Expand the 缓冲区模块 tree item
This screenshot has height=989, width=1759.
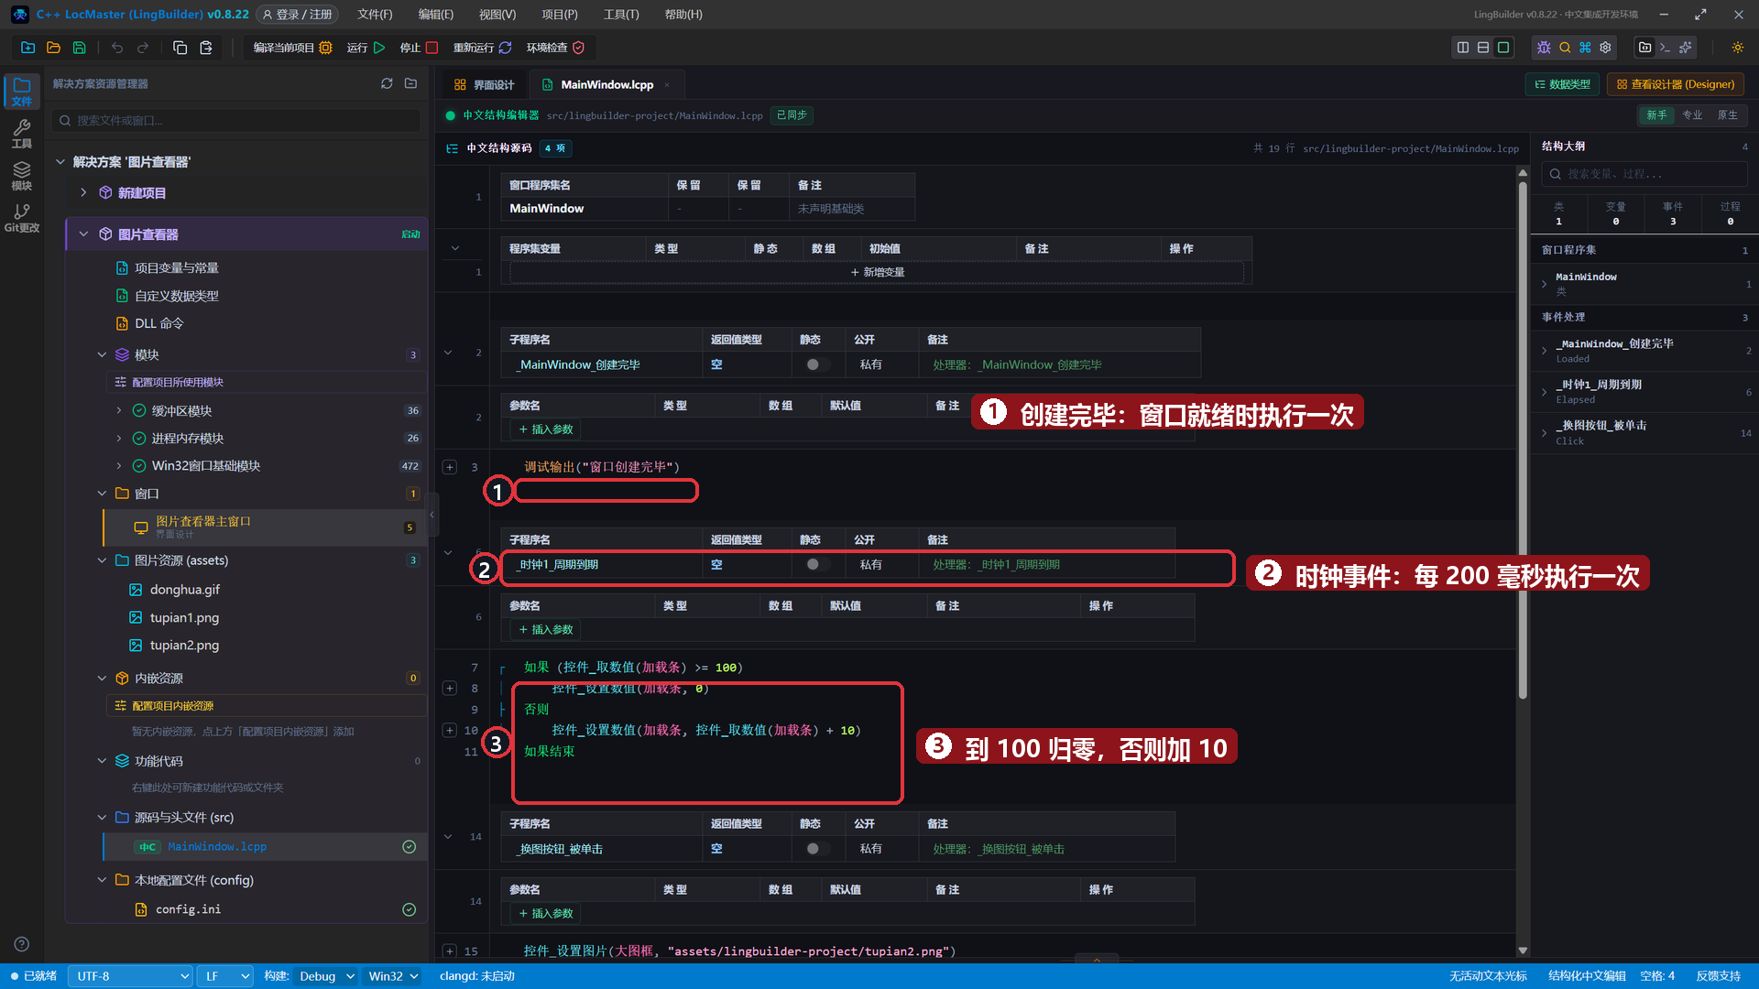[x=119, y=411]
